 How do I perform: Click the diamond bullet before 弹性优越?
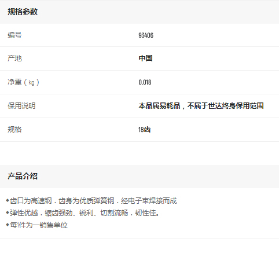[x=8, y=212]
